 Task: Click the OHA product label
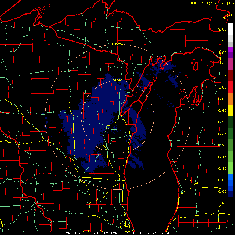230,16
